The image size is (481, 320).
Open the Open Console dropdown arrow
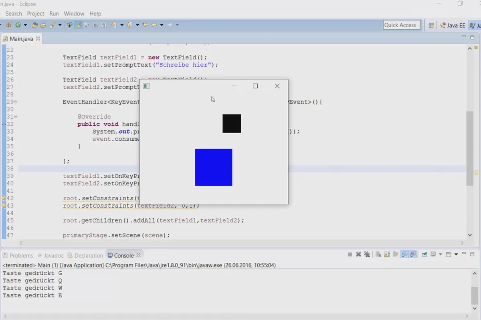456,254
